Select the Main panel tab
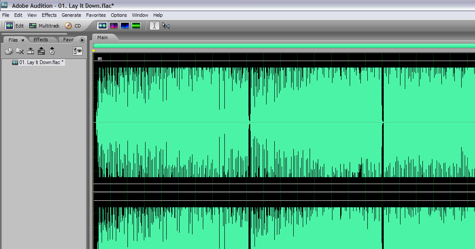475x249 pixels. 102,37
